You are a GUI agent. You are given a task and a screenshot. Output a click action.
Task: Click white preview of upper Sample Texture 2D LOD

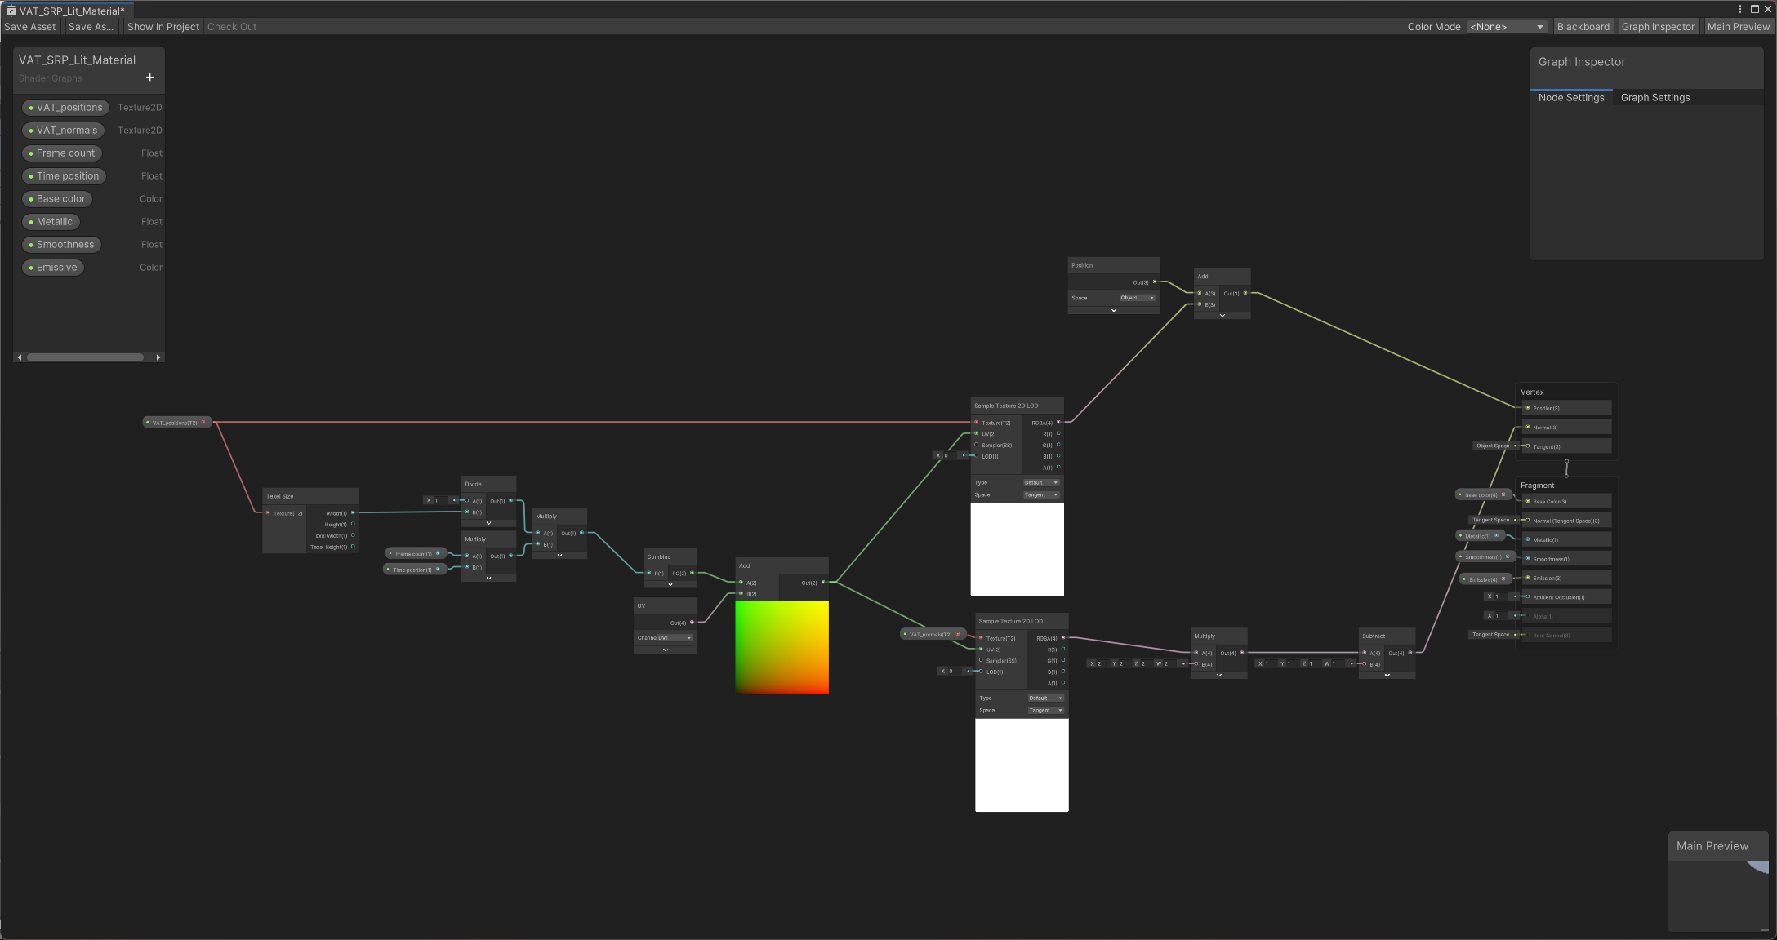(x=1017, y=549)
